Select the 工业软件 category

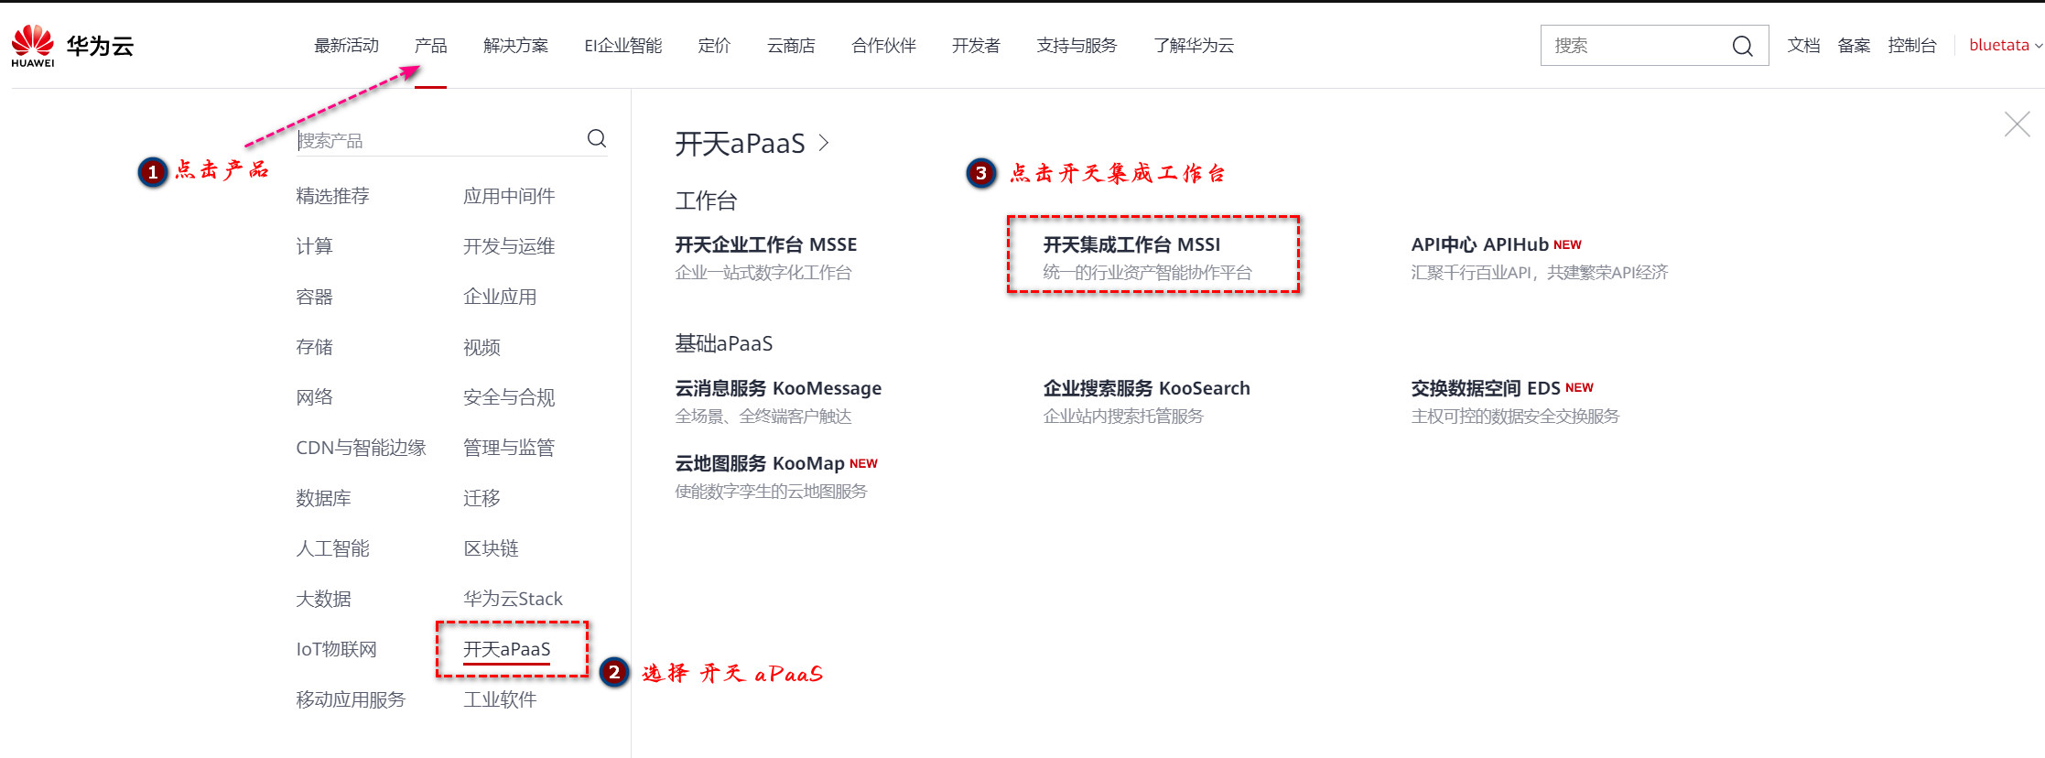click(x=500, y=699)
